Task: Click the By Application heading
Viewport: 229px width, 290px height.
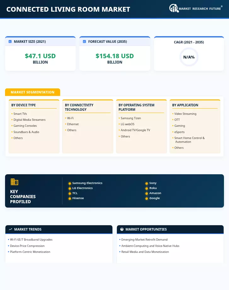Action: (x=185, y=105)
